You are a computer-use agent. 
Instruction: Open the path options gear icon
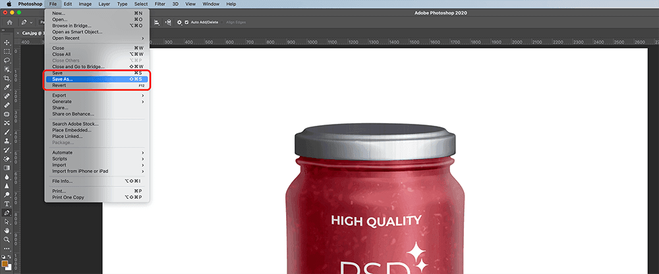(x=179, y=22)
